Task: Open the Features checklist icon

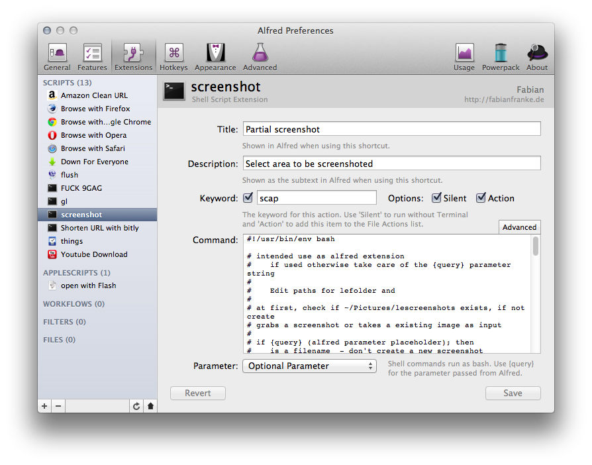Action: pos(93,52)
